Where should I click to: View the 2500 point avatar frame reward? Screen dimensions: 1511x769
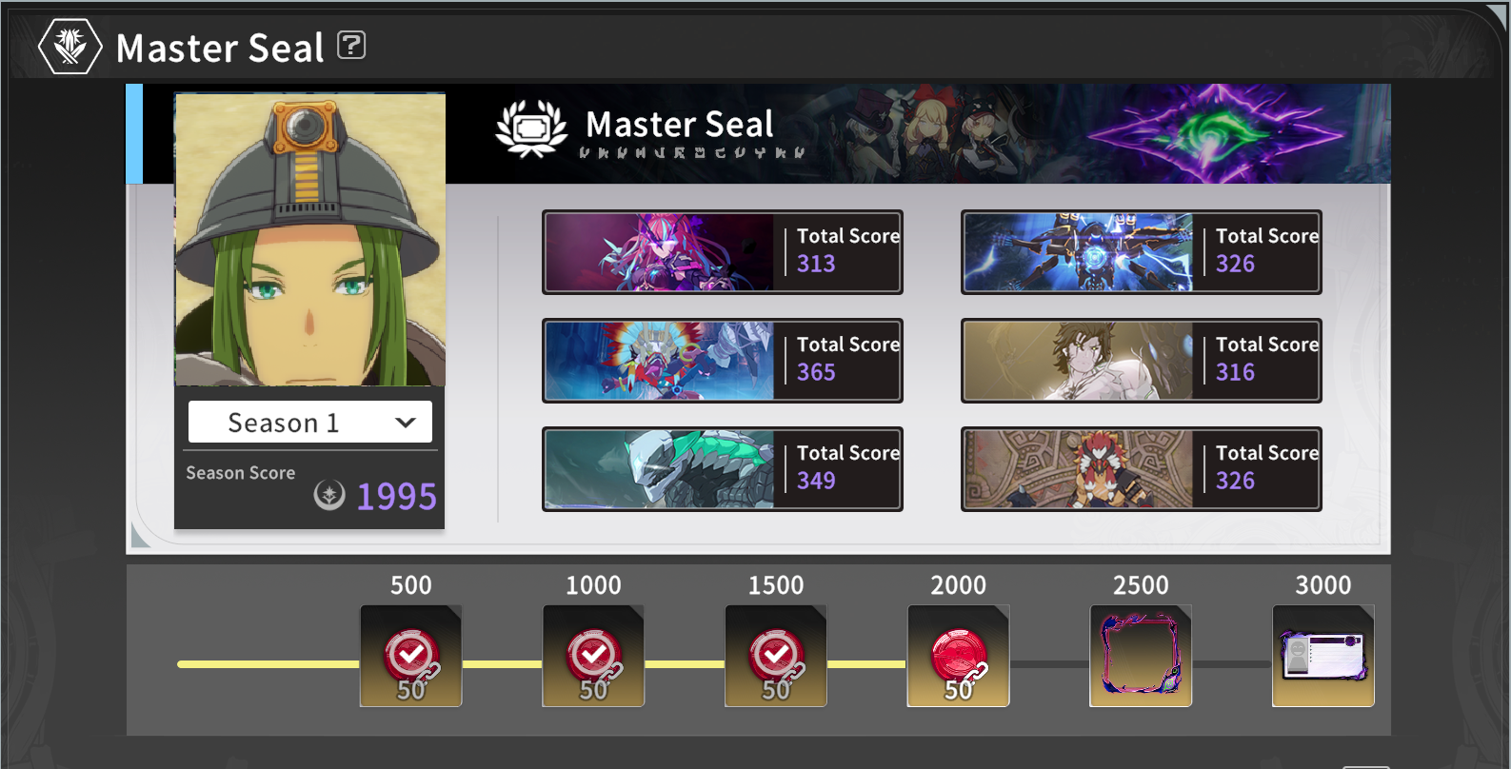point(1141,656)
